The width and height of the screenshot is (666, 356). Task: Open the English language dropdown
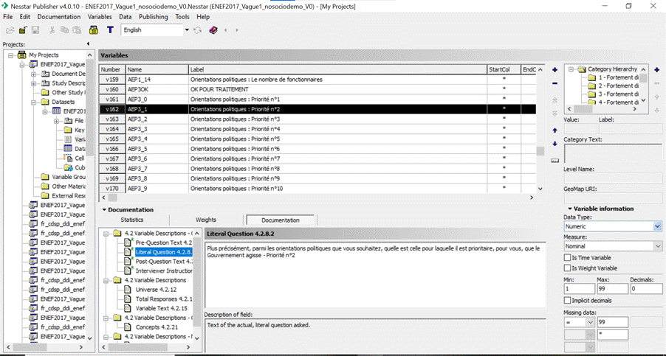click(186, 30)
